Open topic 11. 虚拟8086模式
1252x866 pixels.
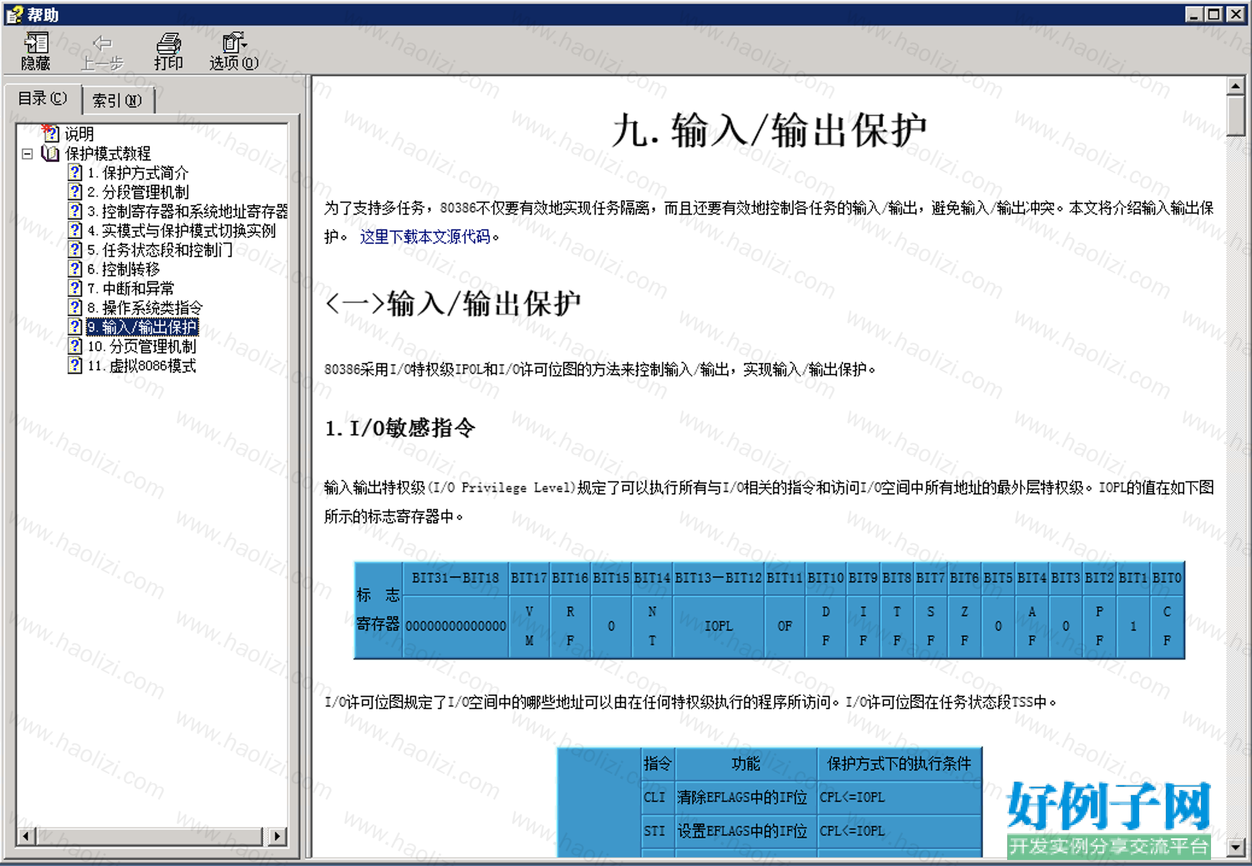pyautogui.click(x=142, y=366)
